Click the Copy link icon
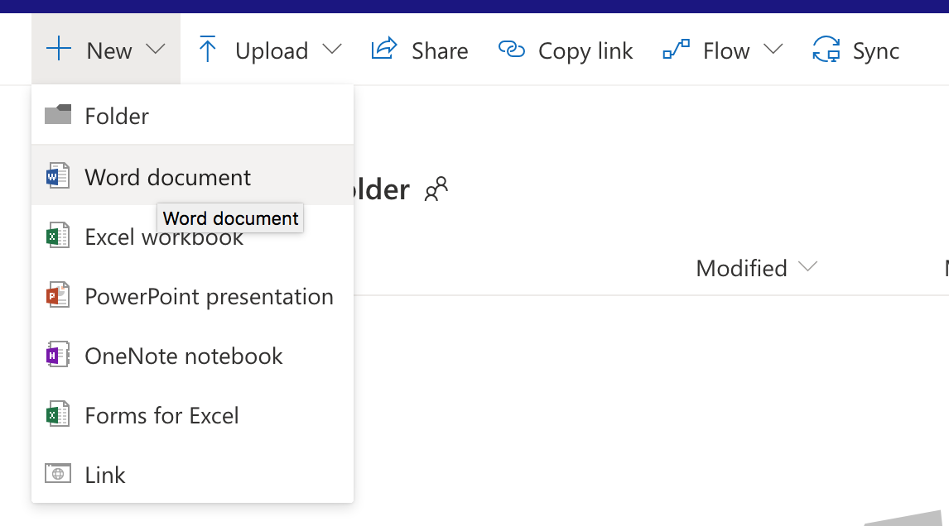949x526 pixels. pyautogui.click(x=512, y=50)
